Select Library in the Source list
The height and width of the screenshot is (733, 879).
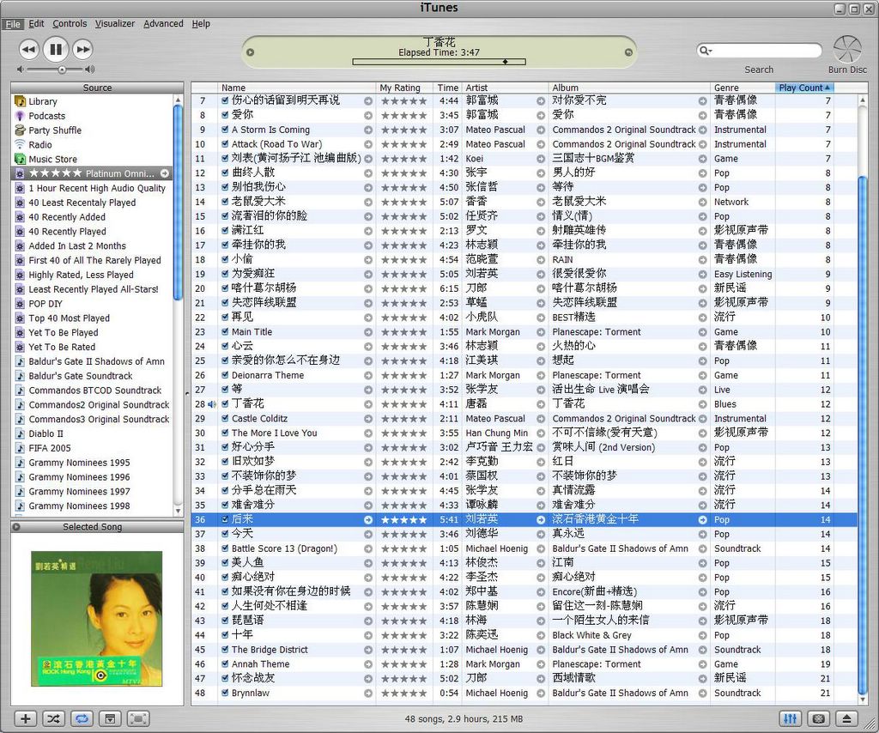coord(43,101)
